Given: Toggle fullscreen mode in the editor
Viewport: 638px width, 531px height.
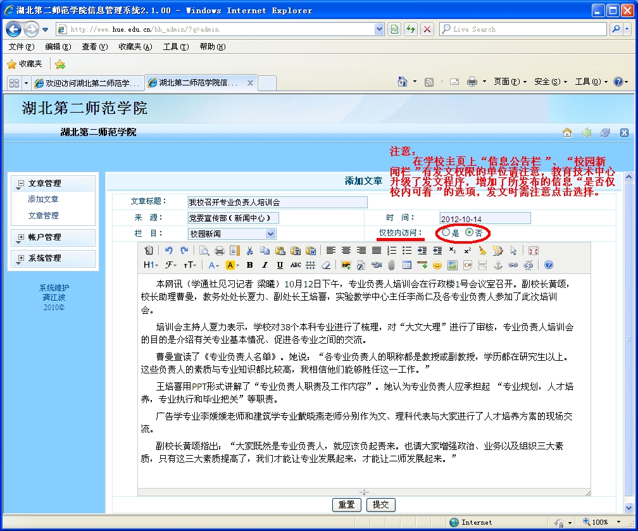Looking at the screenshot, I should (x=533, y=251).
